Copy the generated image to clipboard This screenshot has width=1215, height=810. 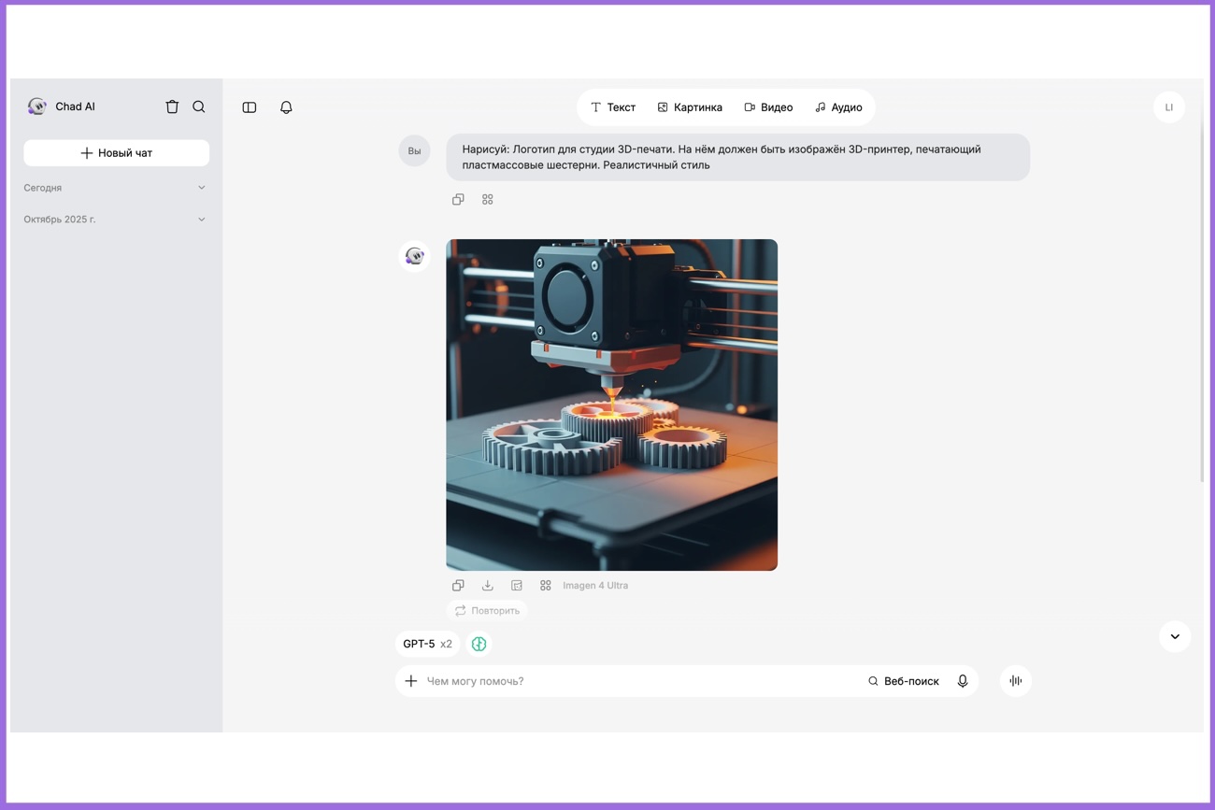click(x=458, y=585)
